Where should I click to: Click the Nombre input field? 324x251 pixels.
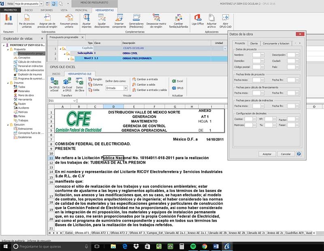point(256,55)
